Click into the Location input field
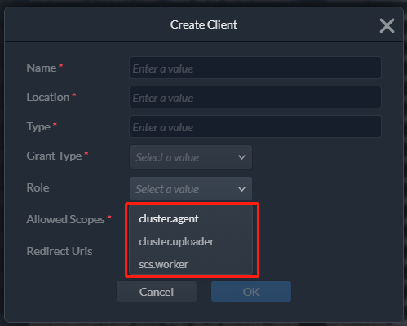This screenshot has height=326, width=407. [x=255, y=97]
